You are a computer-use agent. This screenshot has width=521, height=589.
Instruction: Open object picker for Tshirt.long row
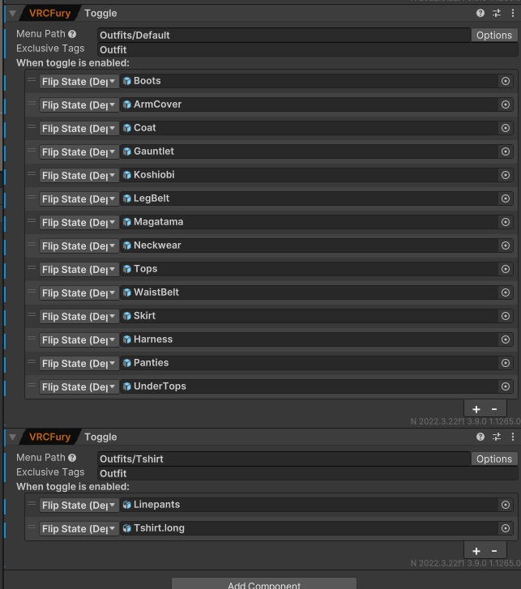pos(506,528)
